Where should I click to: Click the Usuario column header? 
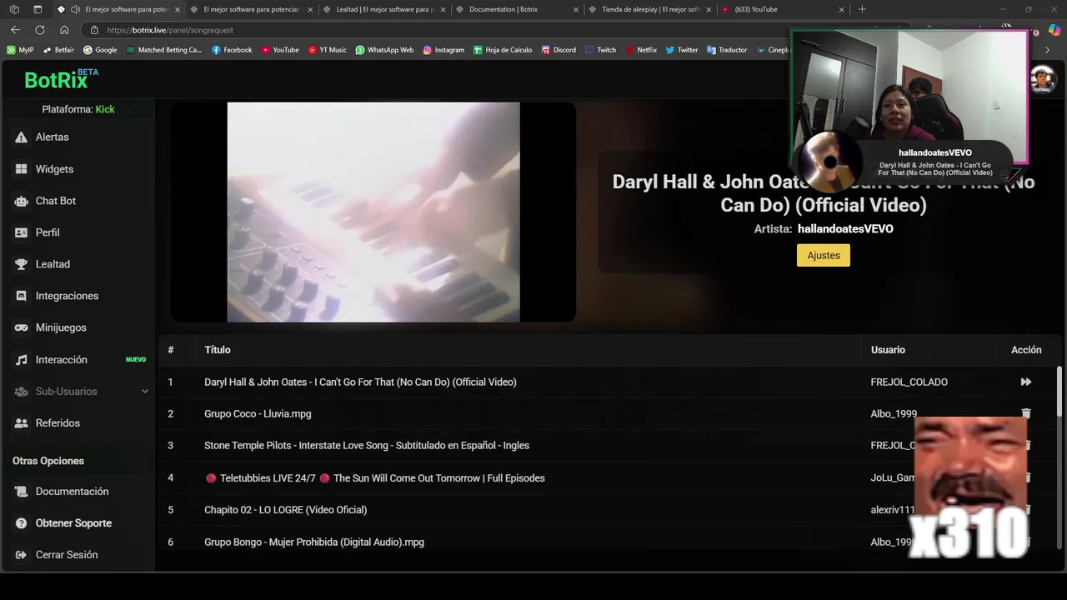point(888,350)
